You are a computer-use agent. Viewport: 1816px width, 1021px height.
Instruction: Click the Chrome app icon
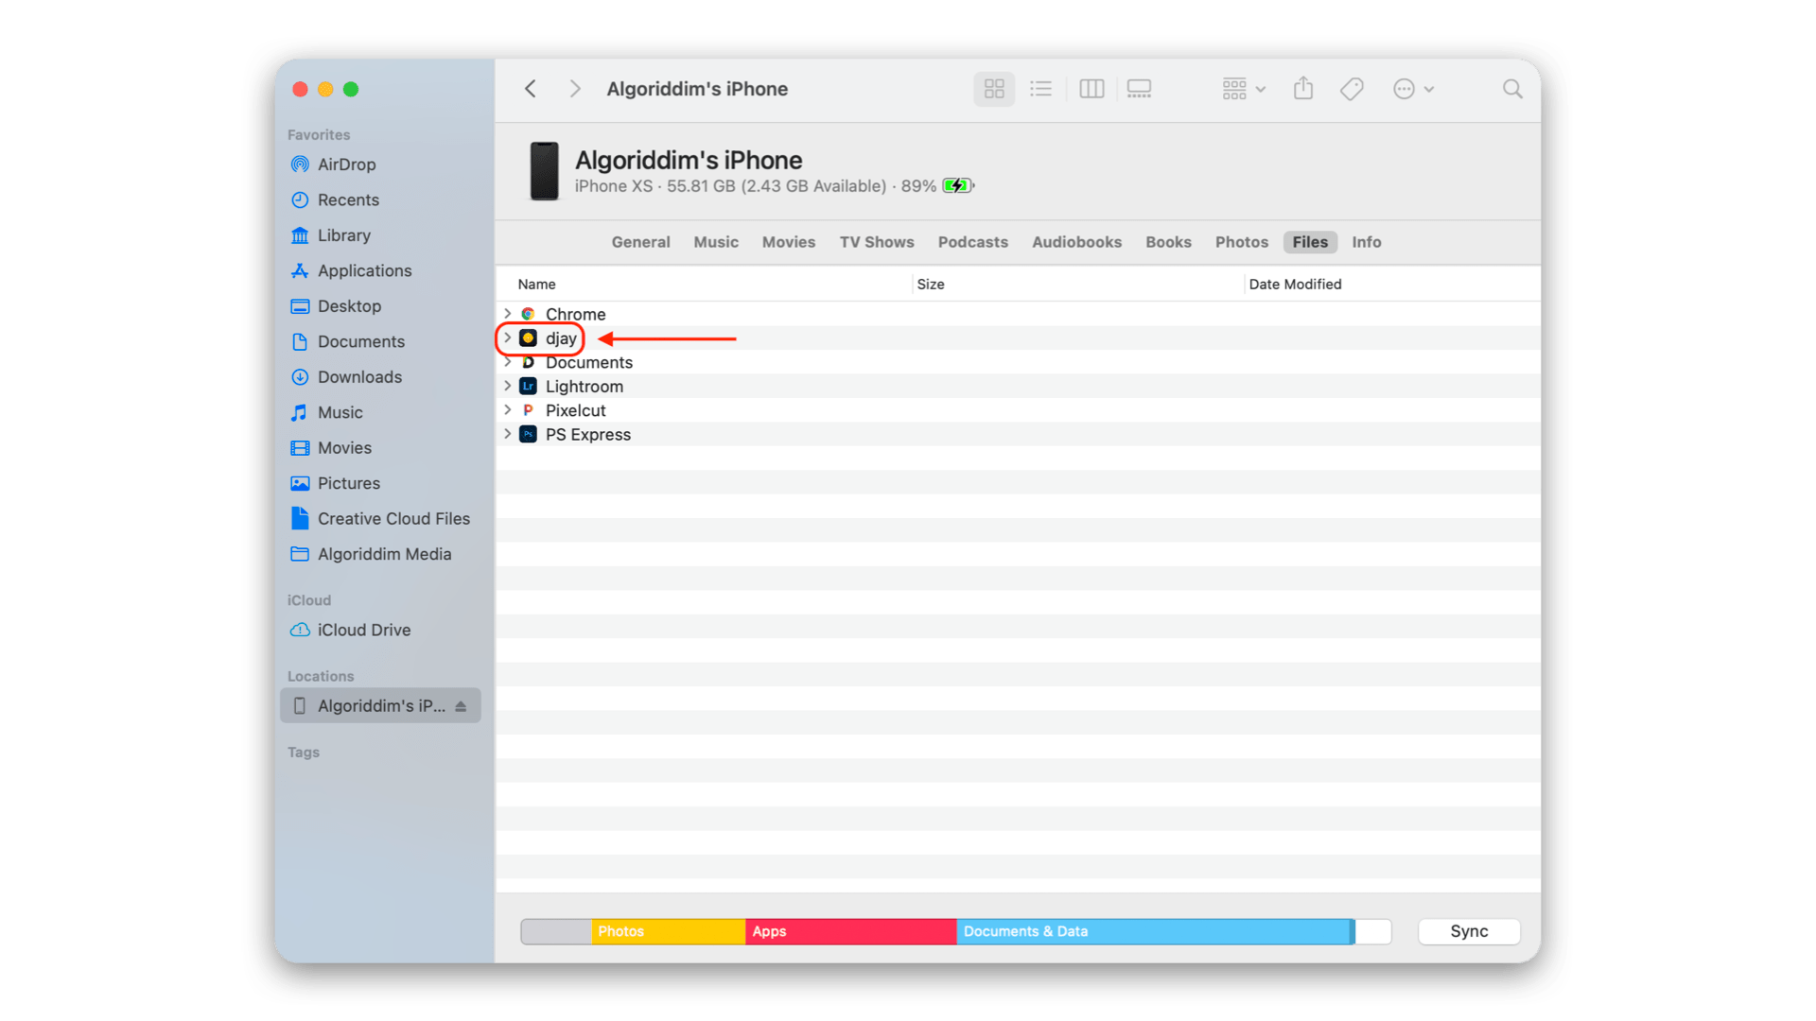coord(529,314)
